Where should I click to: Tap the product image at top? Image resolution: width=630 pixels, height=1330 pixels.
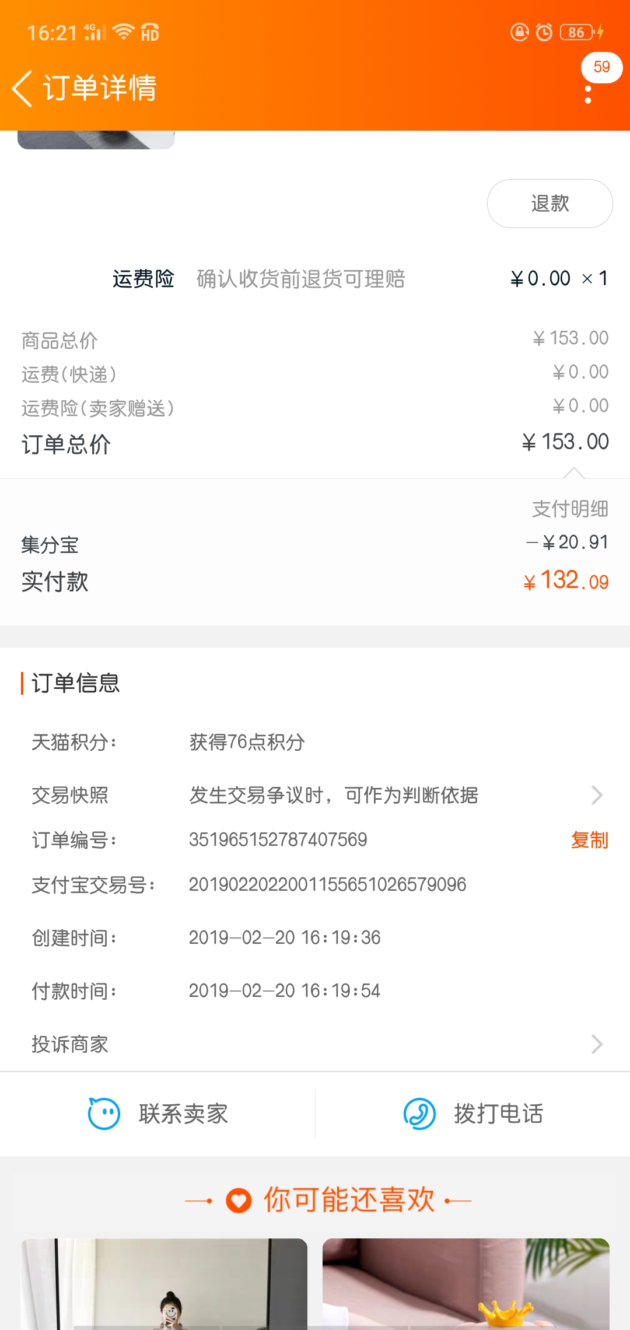click(x=96, y=140)
